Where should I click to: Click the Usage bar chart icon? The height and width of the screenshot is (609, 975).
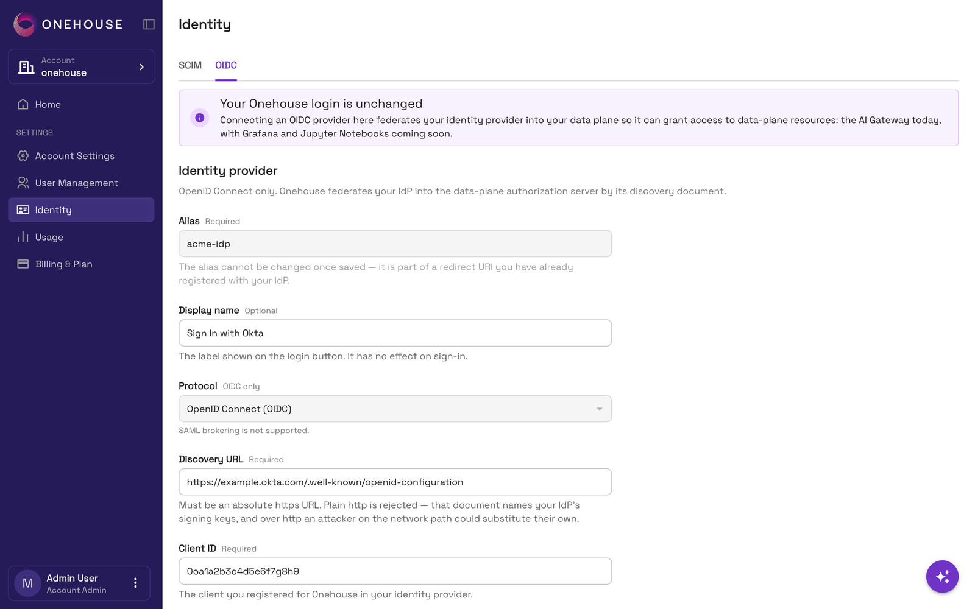tap(23, 237)
